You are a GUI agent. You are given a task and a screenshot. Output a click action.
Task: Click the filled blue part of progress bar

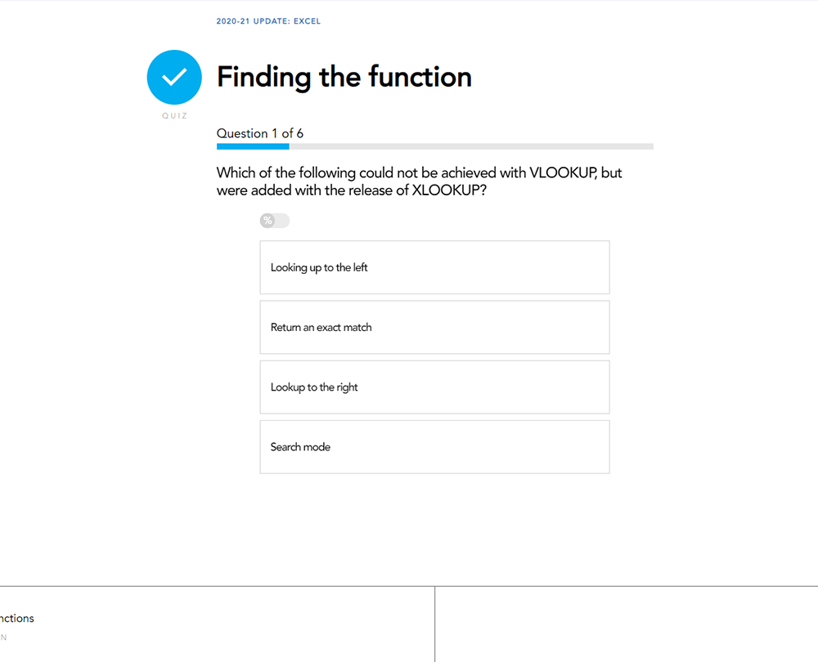pos(253,146)
